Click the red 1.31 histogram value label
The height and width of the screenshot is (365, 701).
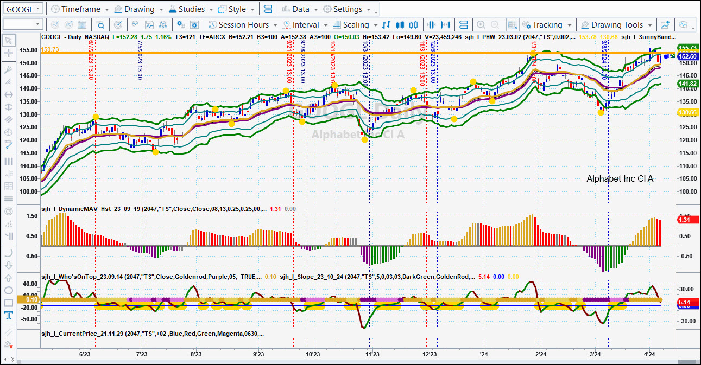click(687, 219)
